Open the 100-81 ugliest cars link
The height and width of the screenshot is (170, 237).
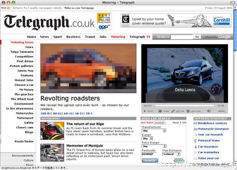tap(46, 114)
